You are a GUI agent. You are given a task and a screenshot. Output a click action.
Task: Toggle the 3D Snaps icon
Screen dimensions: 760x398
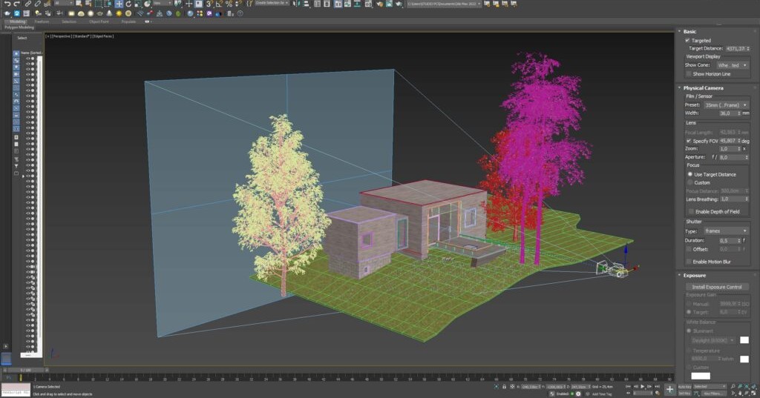[209, 4]
